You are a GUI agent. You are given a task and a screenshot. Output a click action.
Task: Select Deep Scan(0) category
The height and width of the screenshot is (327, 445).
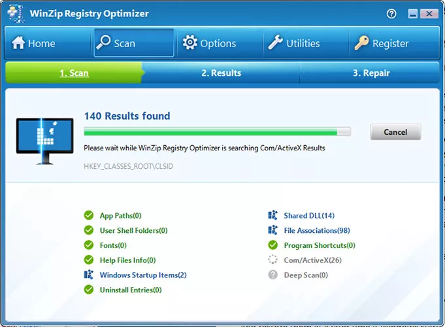(306, 275)
